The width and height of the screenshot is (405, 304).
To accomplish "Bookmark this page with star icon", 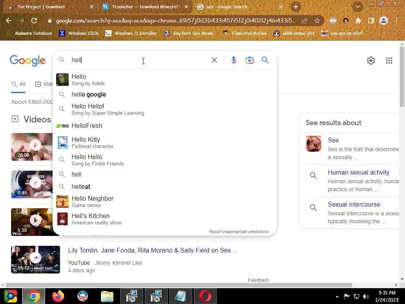I will 317,21.
